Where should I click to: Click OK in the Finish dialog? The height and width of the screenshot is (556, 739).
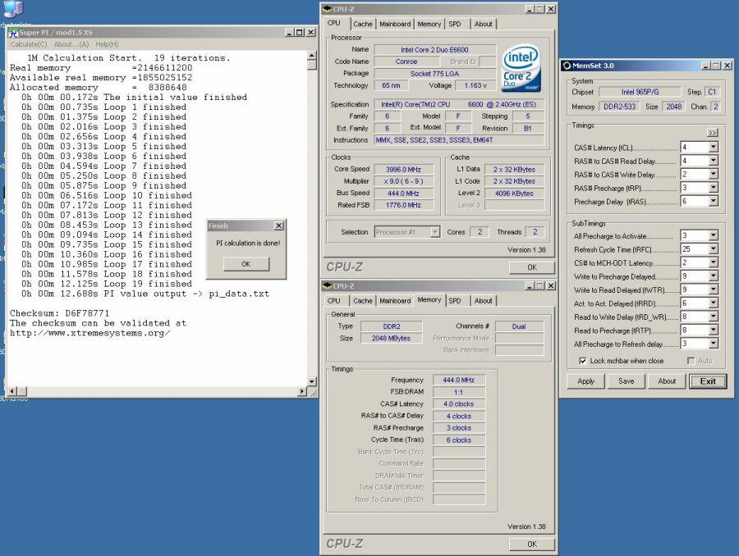coord(246,264)
